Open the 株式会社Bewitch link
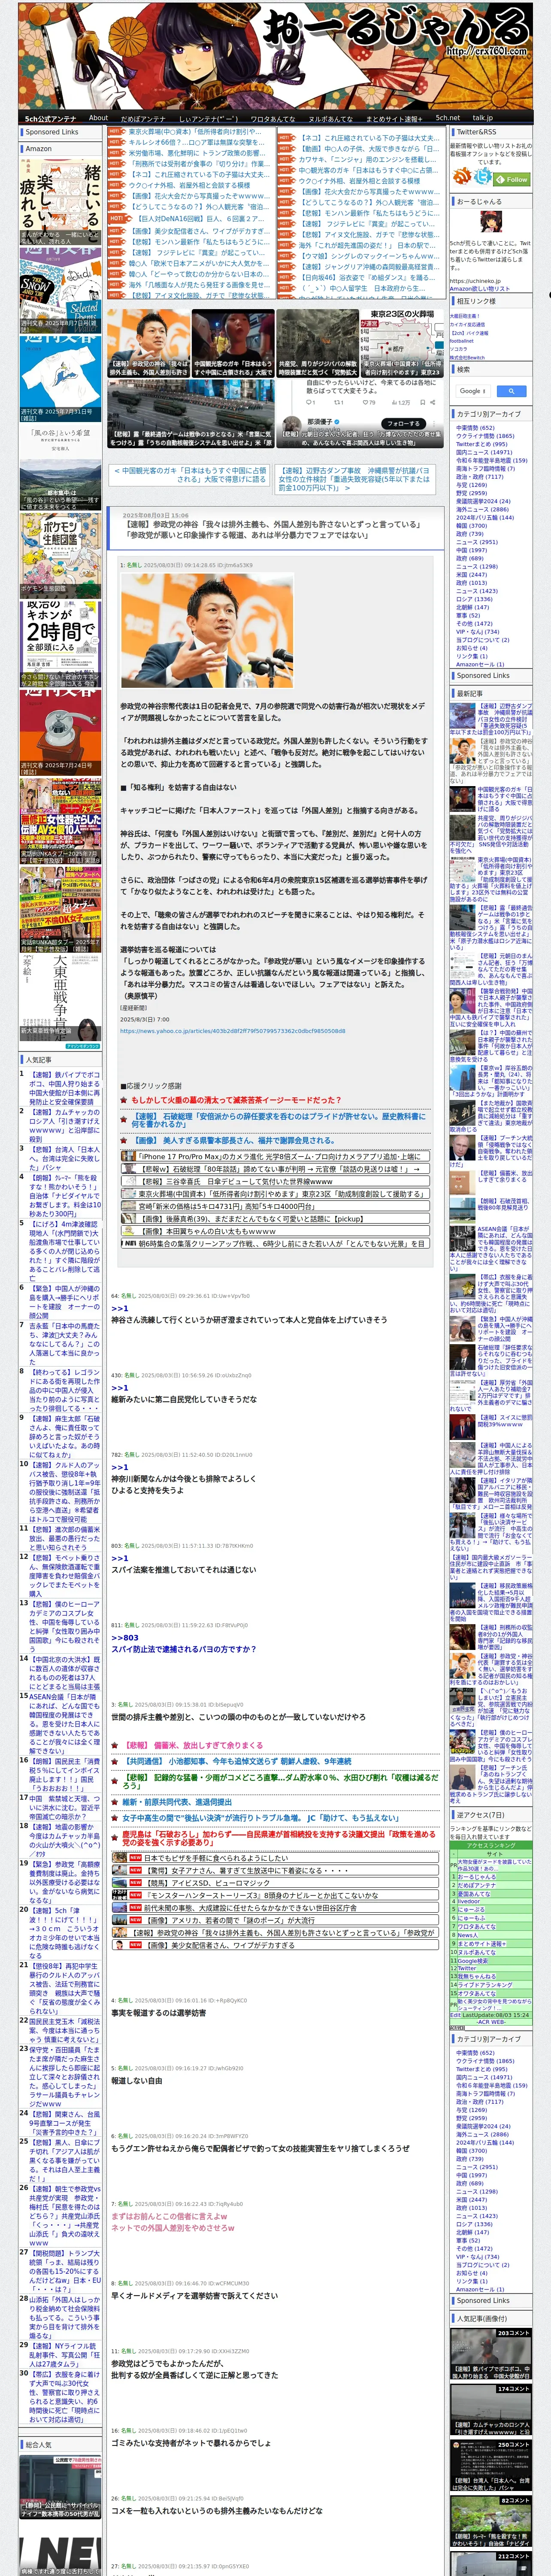The image size is (551, 2576). click(x=467, y=357)
